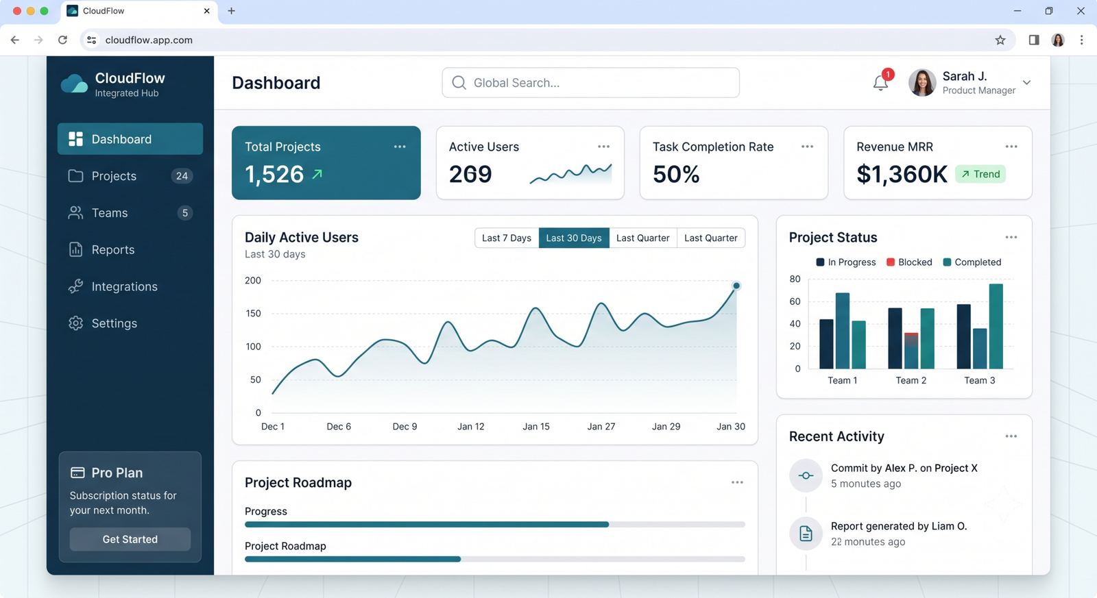
Task: Click the commit activity icon for Alex P.
Action: 806,475
